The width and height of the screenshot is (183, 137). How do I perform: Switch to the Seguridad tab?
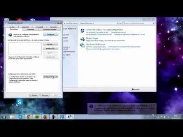tap(25, 27)
